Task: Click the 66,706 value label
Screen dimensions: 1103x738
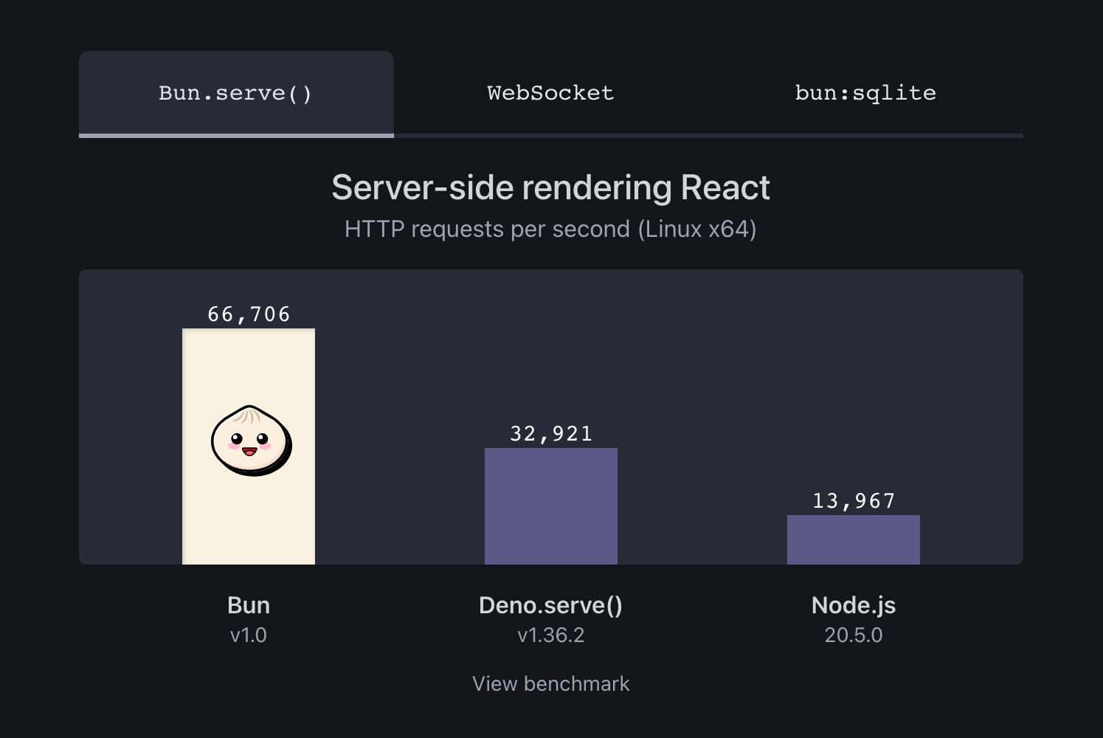Action: [249, 314]
